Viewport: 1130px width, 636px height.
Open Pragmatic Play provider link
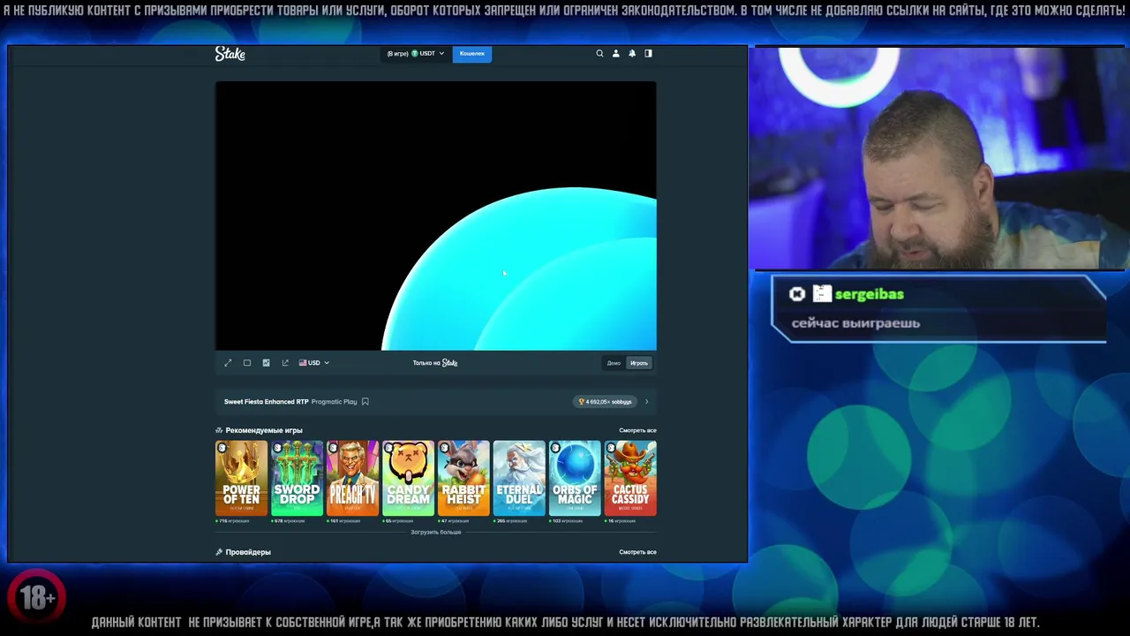334,402
